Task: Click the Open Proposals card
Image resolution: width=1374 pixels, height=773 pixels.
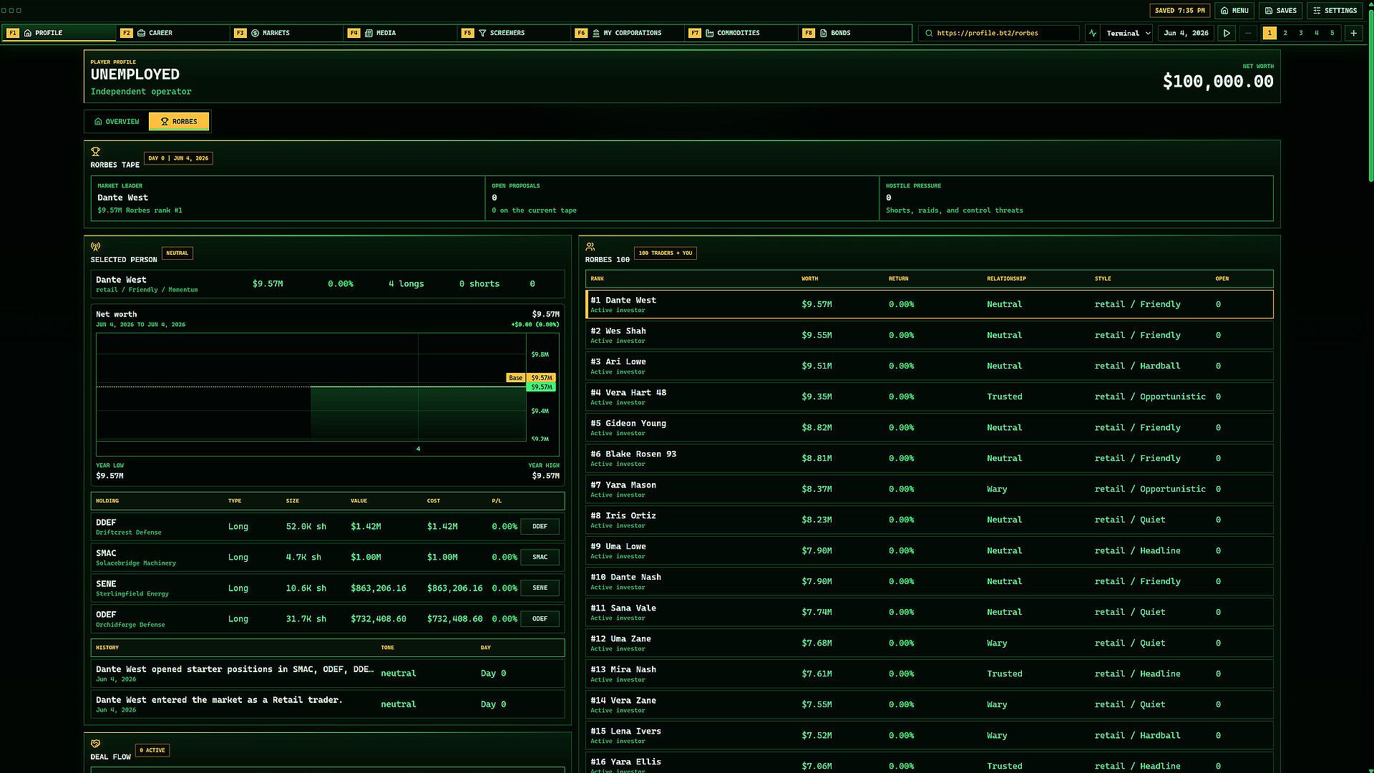Action: point(682,198)
